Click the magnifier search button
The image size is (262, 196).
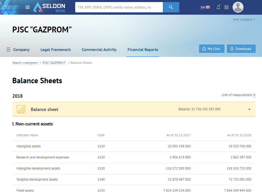coord(171,7)
